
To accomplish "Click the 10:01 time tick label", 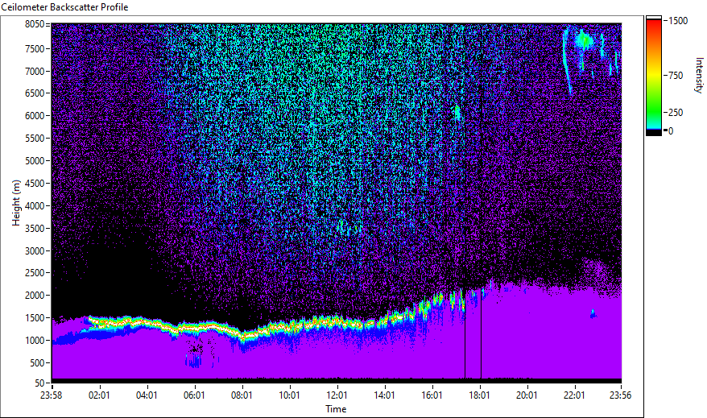I will (x=289, y=395).
